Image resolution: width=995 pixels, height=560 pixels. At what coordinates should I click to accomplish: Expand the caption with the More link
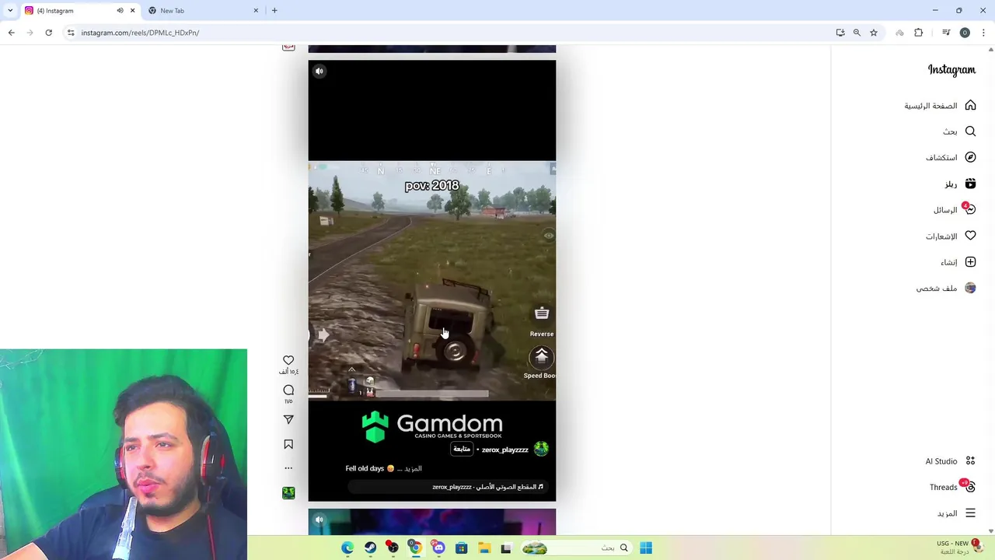point(414,468)
